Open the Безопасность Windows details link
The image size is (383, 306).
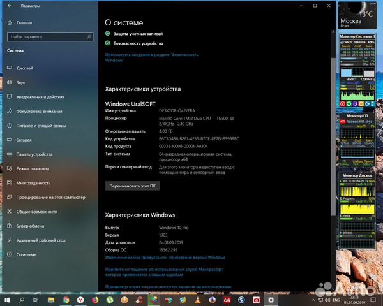[152, 57]
